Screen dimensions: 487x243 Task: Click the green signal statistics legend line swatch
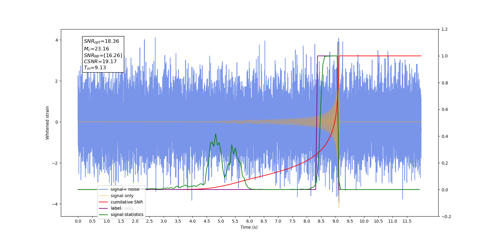click(103, 215)
